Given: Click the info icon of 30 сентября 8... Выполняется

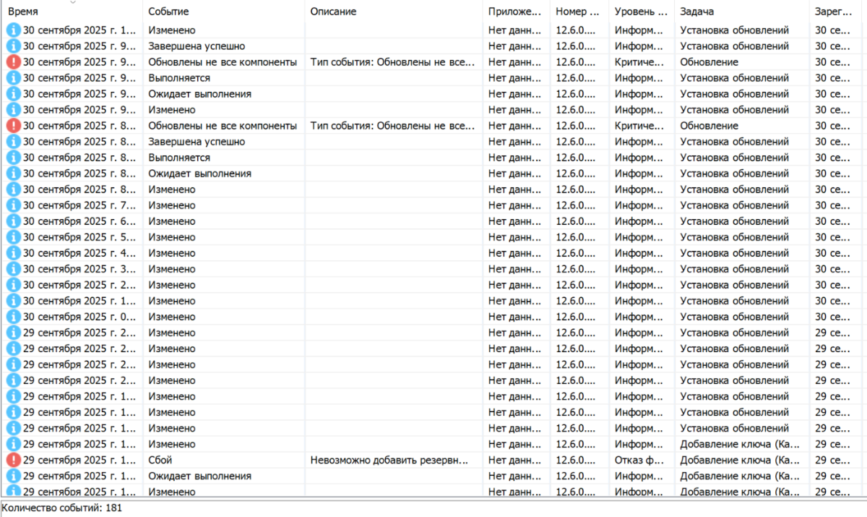Looking at the screenshot, I should [14, 158].
